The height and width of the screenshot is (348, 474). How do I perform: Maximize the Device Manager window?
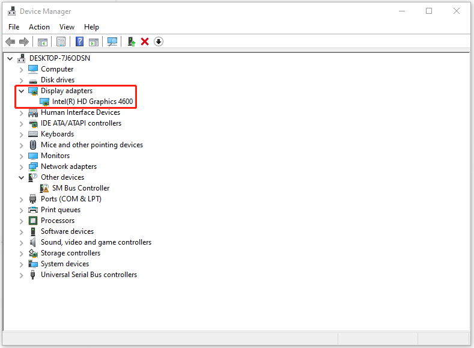point(429,11)
